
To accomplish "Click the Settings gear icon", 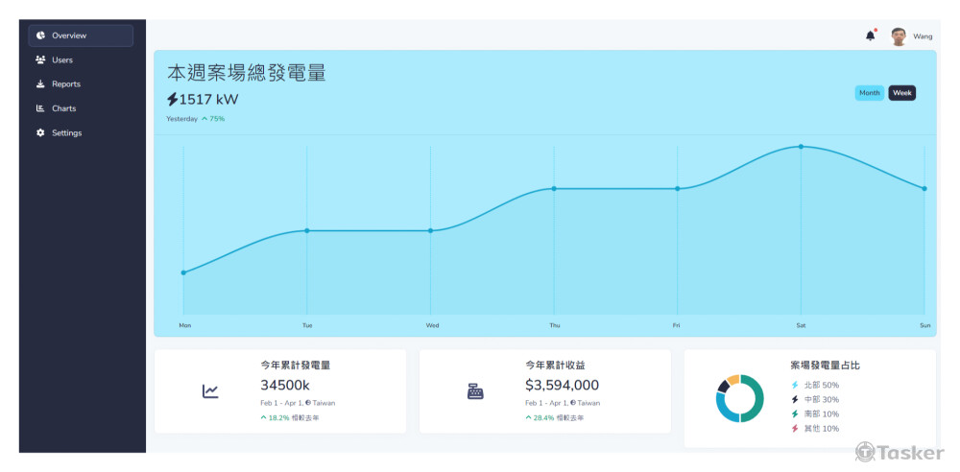I will (x=40, y=132).
